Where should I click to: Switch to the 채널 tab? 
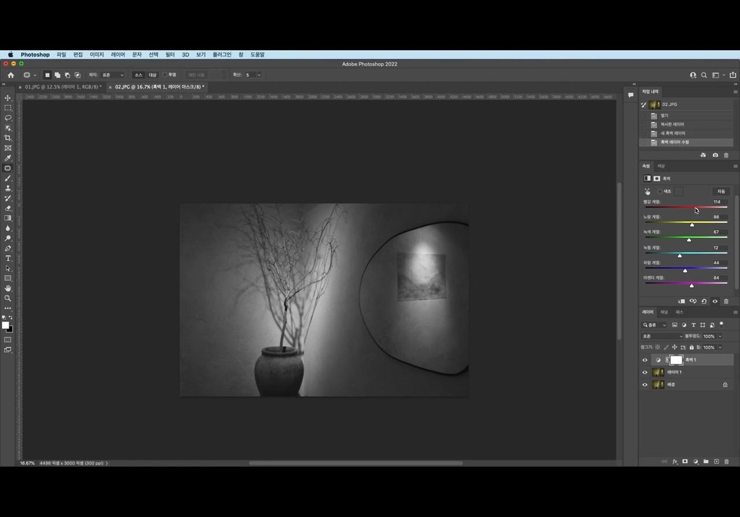[x=664, y=312]
